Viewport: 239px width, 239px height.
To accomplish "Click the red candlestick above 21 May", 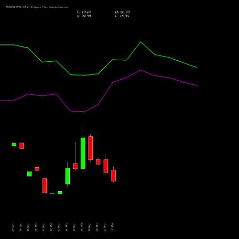I will click(106, 166).
